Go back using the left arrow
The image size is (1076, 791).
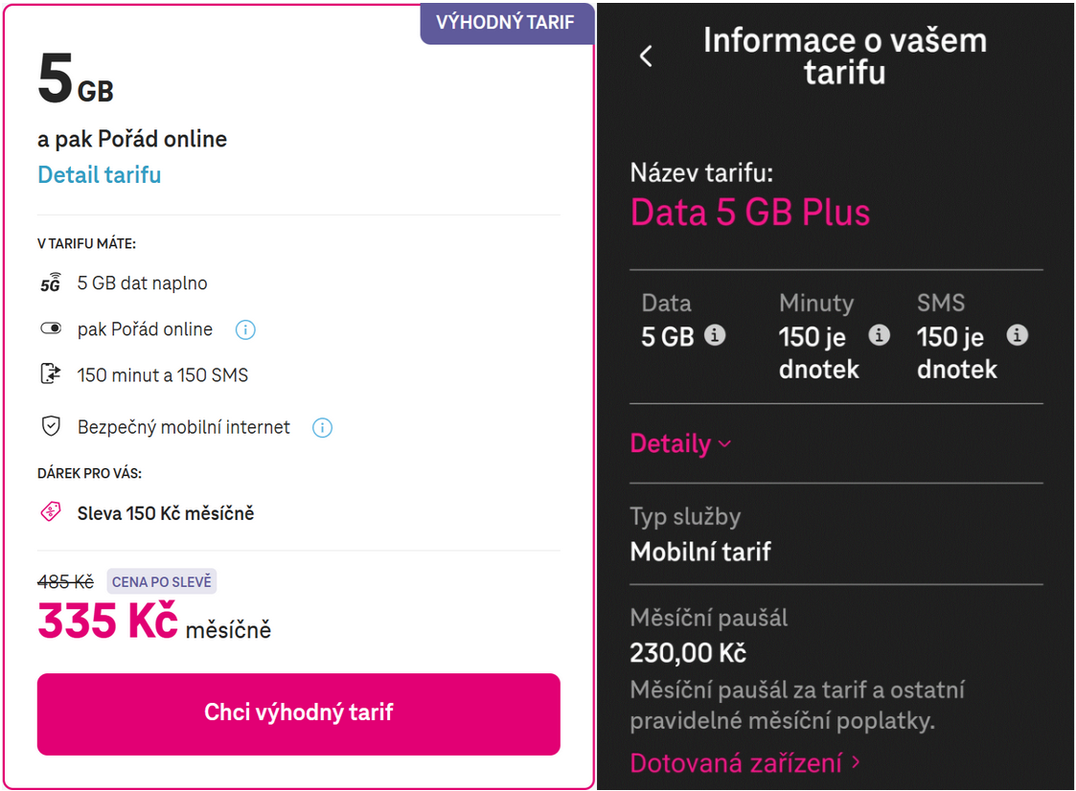tap(646, 56)
